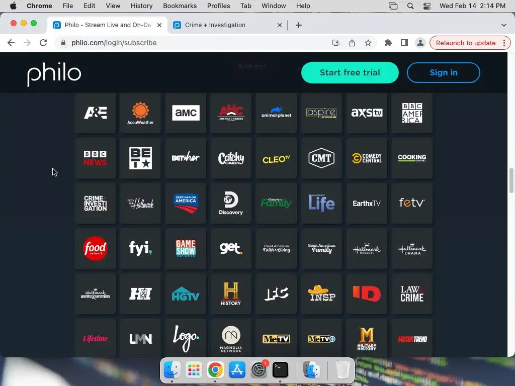Image resolution: width=515 pixels, height=386 pixels.
Task: Open the BBC News channel tile
Action: click(x=95, y=158)
